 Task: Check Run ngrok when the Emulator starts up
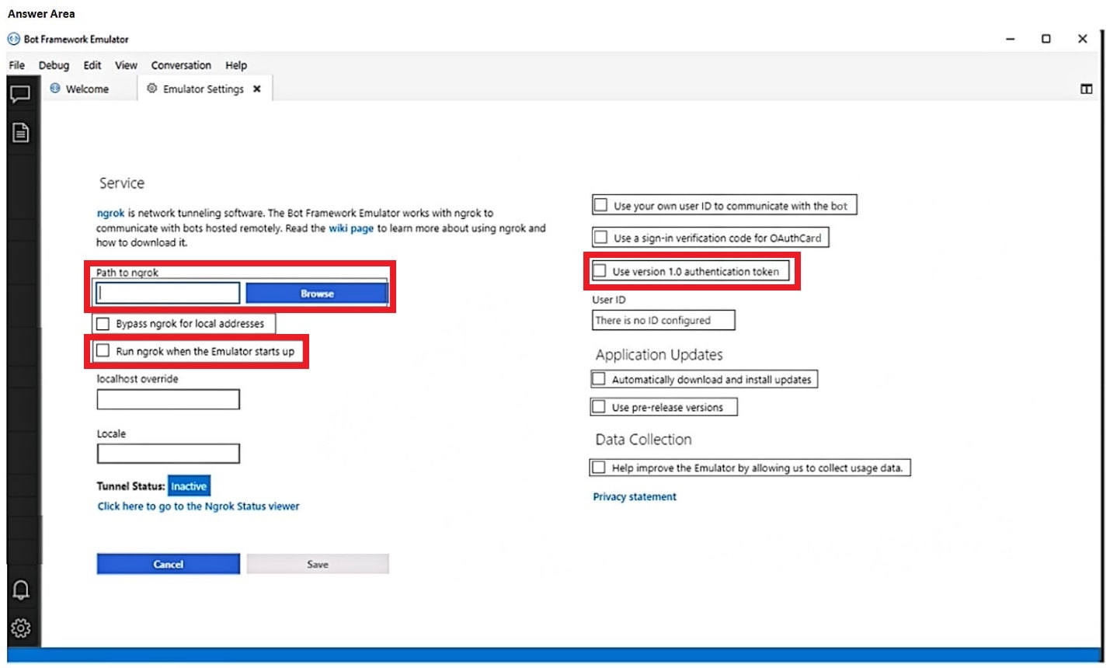pos(103,350)
